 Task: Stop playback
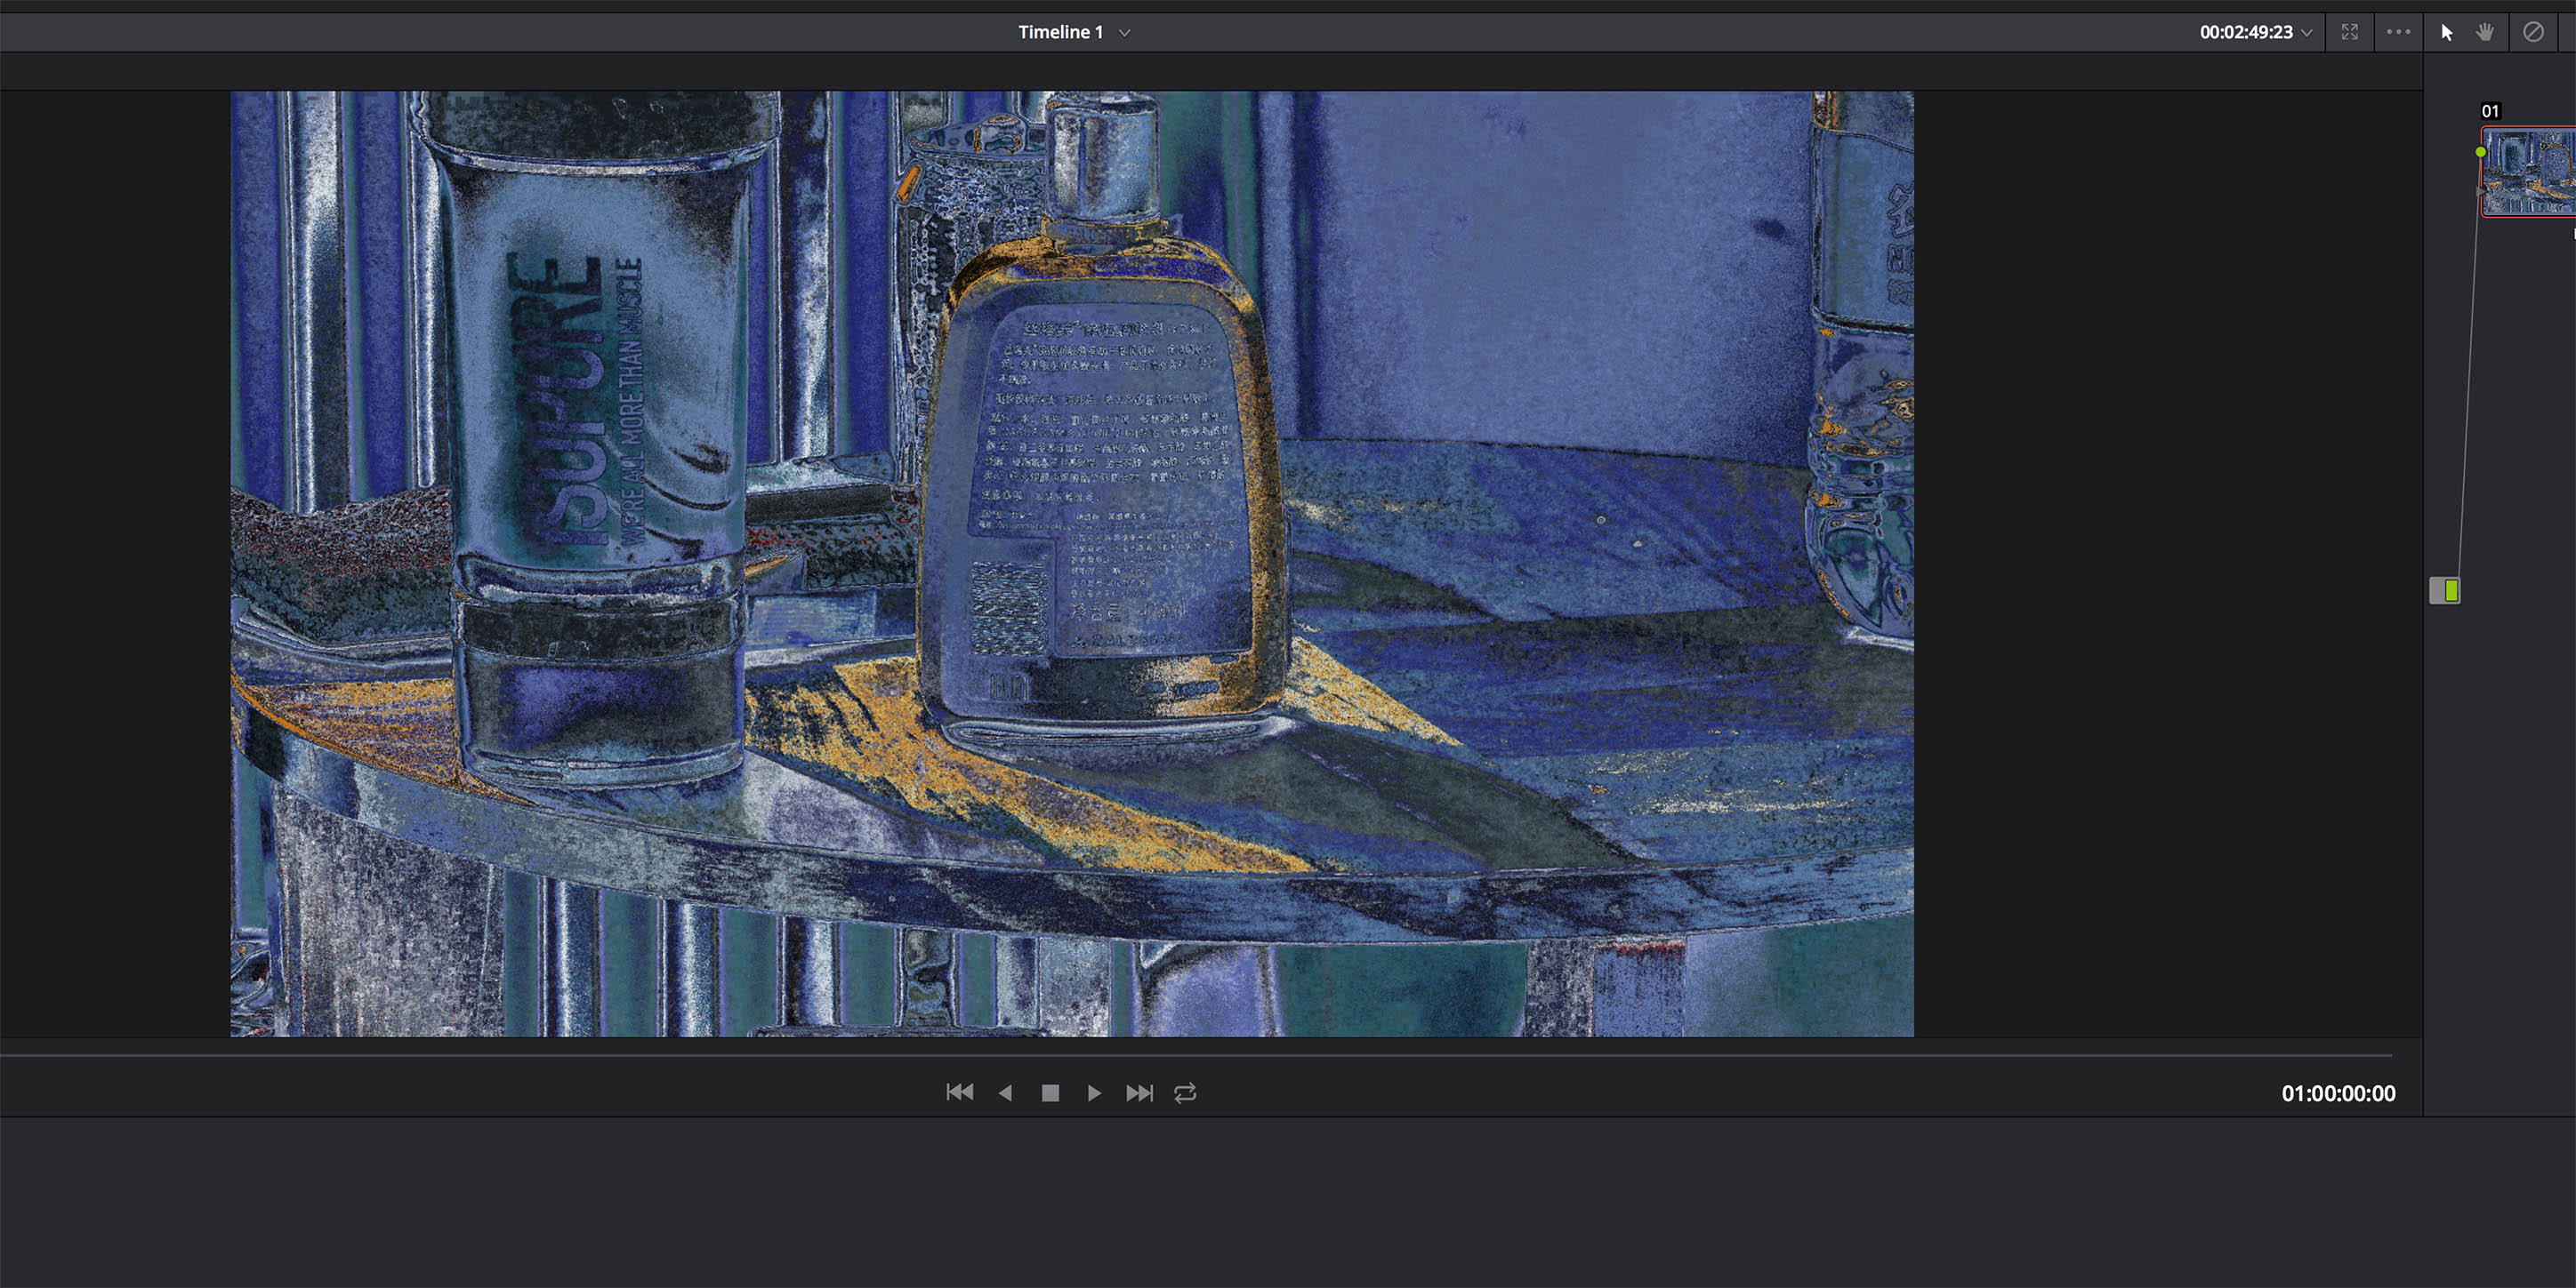coord(1050,1092)
